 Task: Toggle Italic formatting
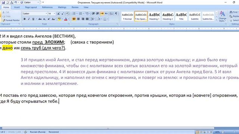coord(29,19)
